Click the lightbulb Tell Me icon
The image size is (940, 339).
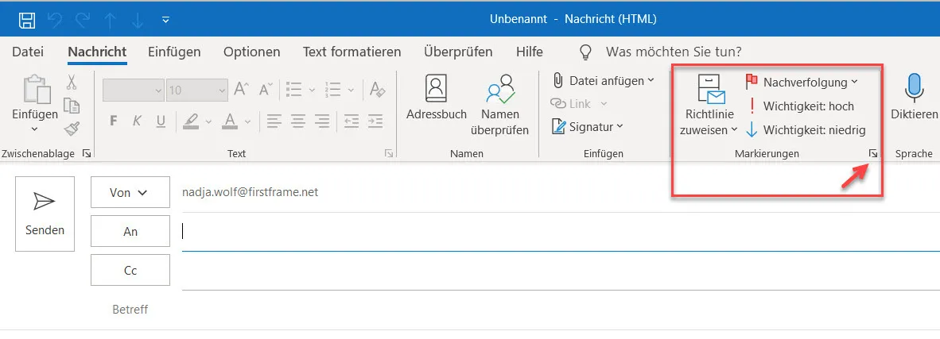585,52
